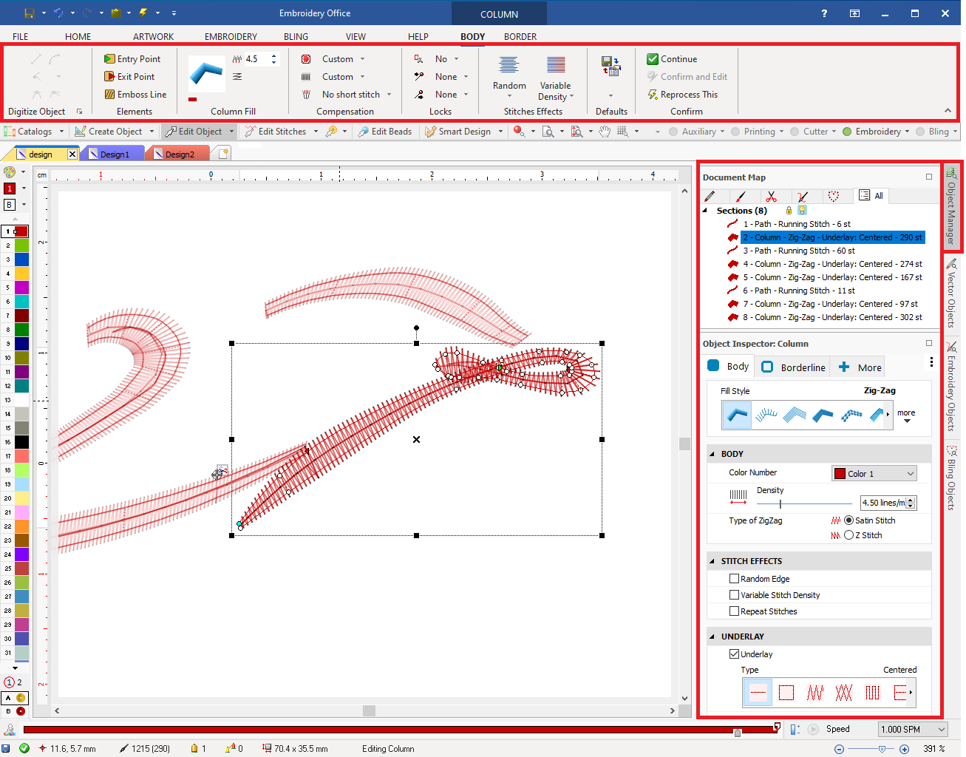Open the first Custom compensation dropdown
The height and width of the screenshot is (757, 966).
362,59
